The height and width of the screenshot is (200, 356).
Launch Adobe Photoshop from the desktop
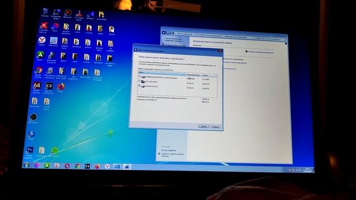29,152
